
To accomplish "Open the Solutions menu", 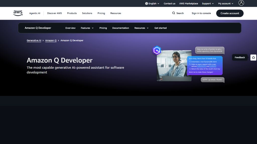I will [x=87, y=13].
